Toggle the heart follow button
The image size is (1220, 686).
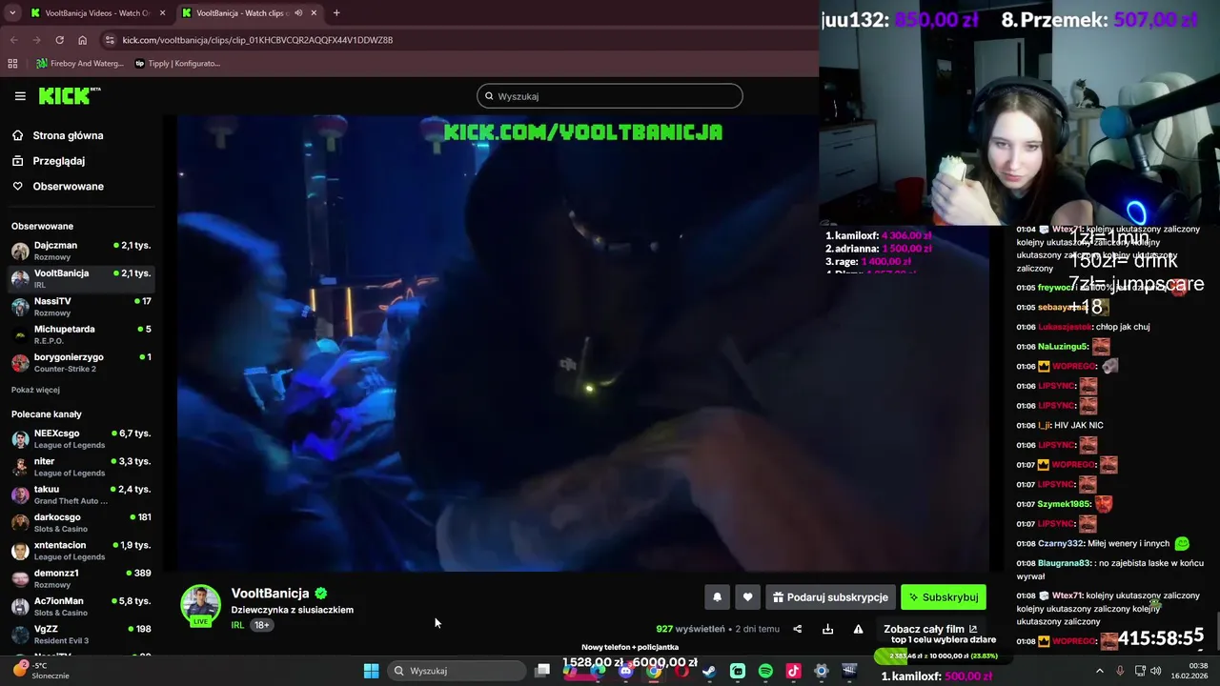point(747,597)
